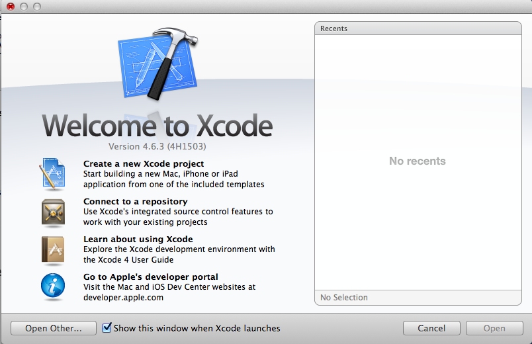Screen dimensions: 532x344
Task: Go to Apple's developer portal
Action: click(x=151, y=277)
